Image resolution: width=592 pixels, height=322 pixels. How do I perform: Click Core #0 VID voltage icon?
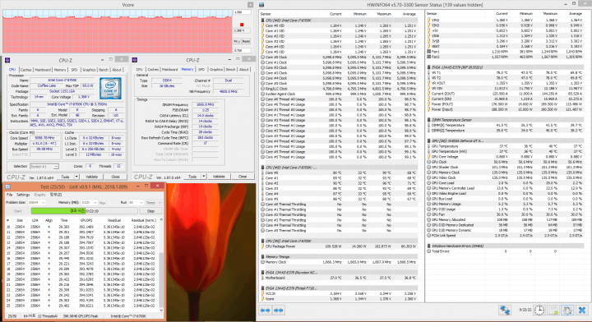point(263,25)
